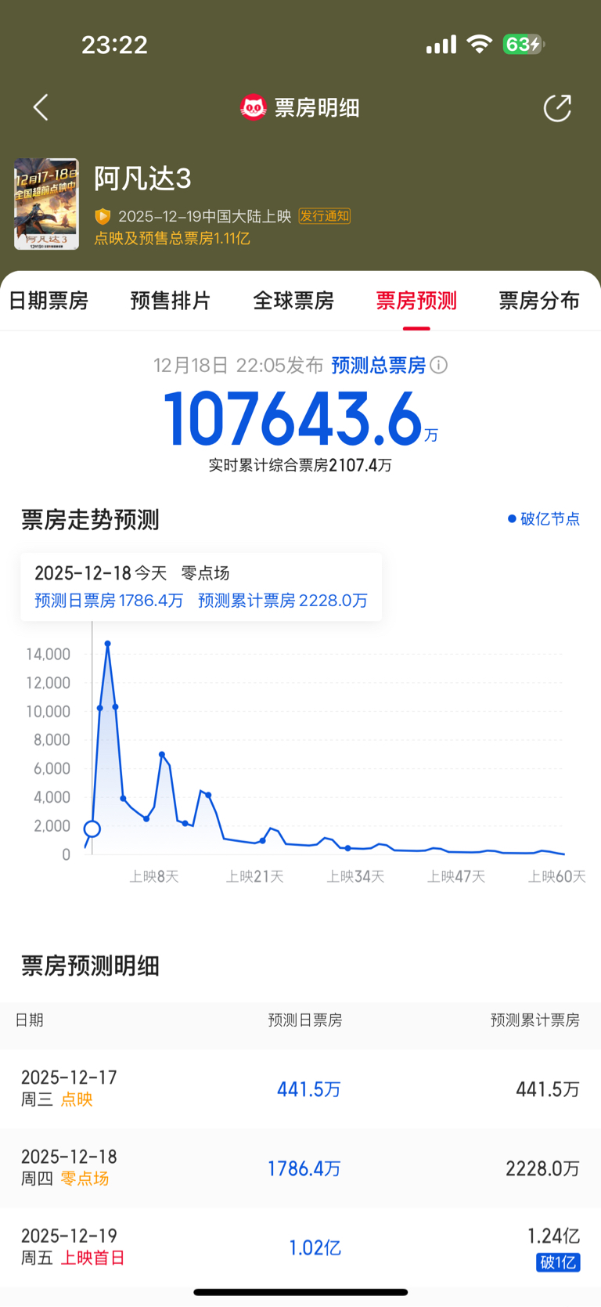
Task: Tap the 破1亿 badge
Action: 558,1262
